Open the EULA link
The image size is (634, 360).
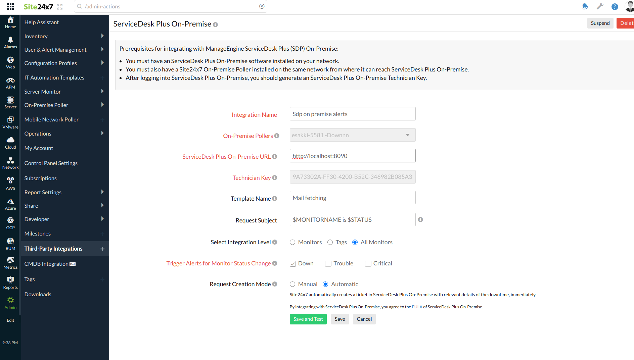point(417,307)
